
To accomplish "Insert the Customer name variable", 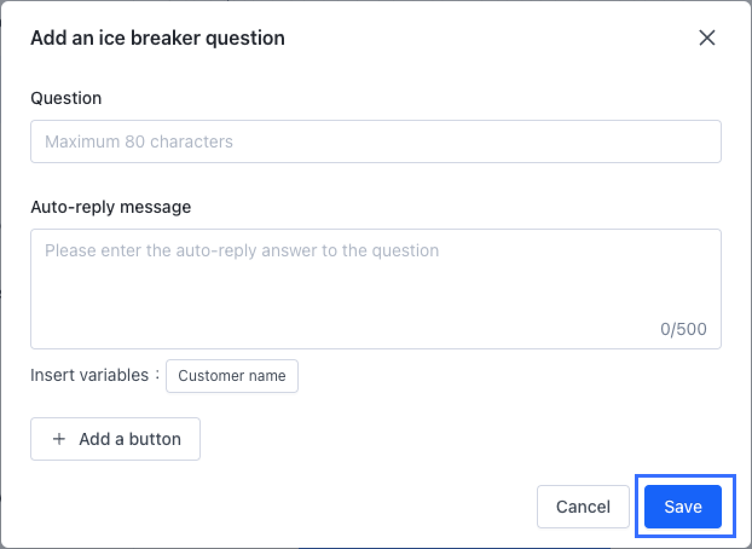I will 232,375.
